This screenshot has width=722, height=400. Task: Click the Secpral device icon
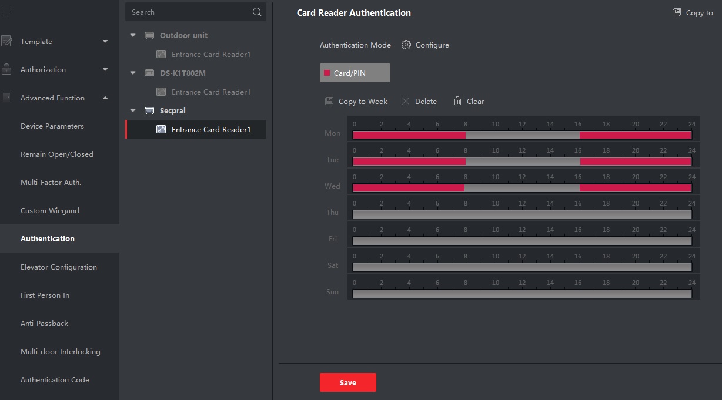149,111
